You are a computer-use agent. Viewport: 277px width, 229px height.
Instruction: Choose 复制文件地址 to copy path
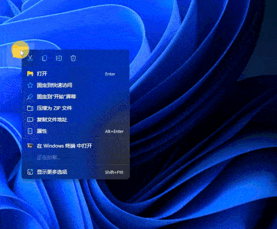click(x=76, y=119)
